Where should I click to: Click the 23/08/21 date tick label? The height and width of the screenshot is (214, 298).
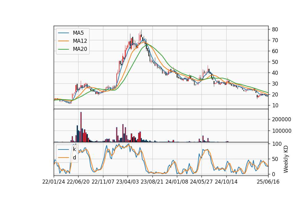click(152, 182)
